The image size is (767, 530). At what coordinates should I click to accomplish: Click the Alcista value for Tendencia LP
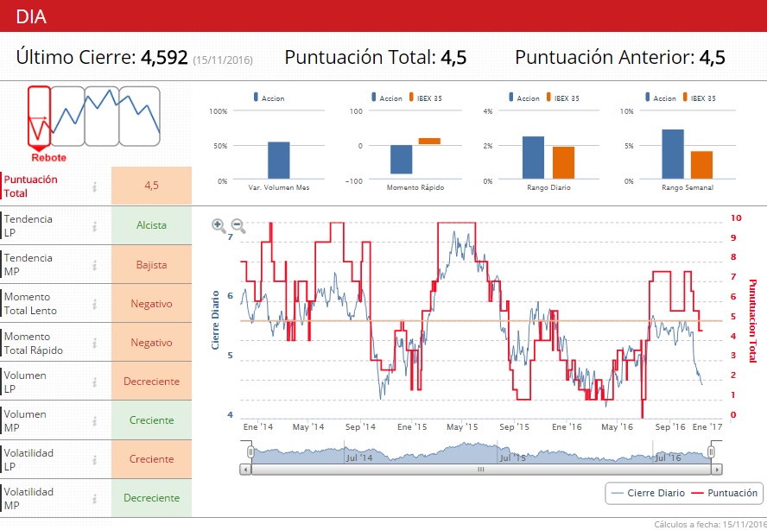coord(151,225)
